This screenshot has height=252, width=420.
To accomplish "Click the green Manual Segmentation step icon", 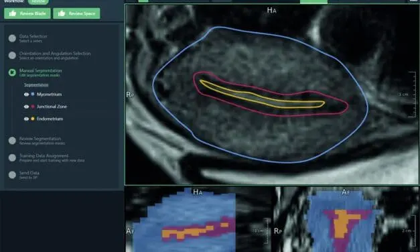I will (12, 72).
